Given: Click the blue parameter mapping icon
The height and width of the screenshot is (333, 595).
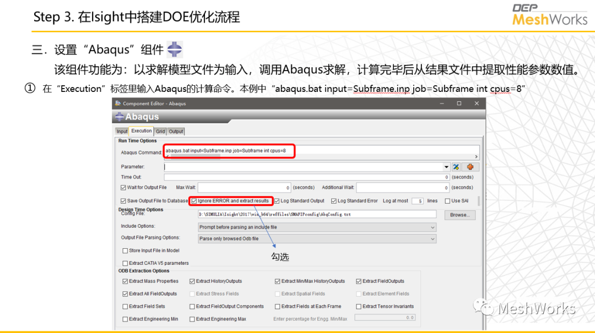Looking at the screenshot, I should tap(456, 167).
